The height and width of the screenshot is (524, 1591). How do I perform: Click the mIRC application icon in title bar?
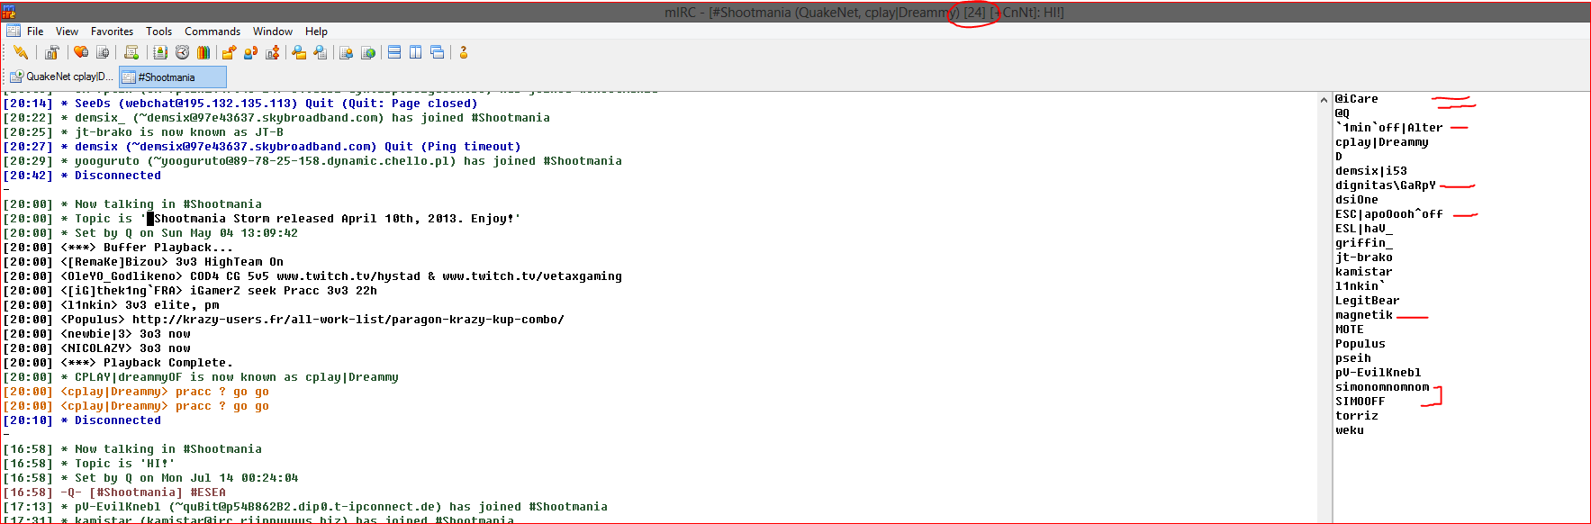point(9,12)
